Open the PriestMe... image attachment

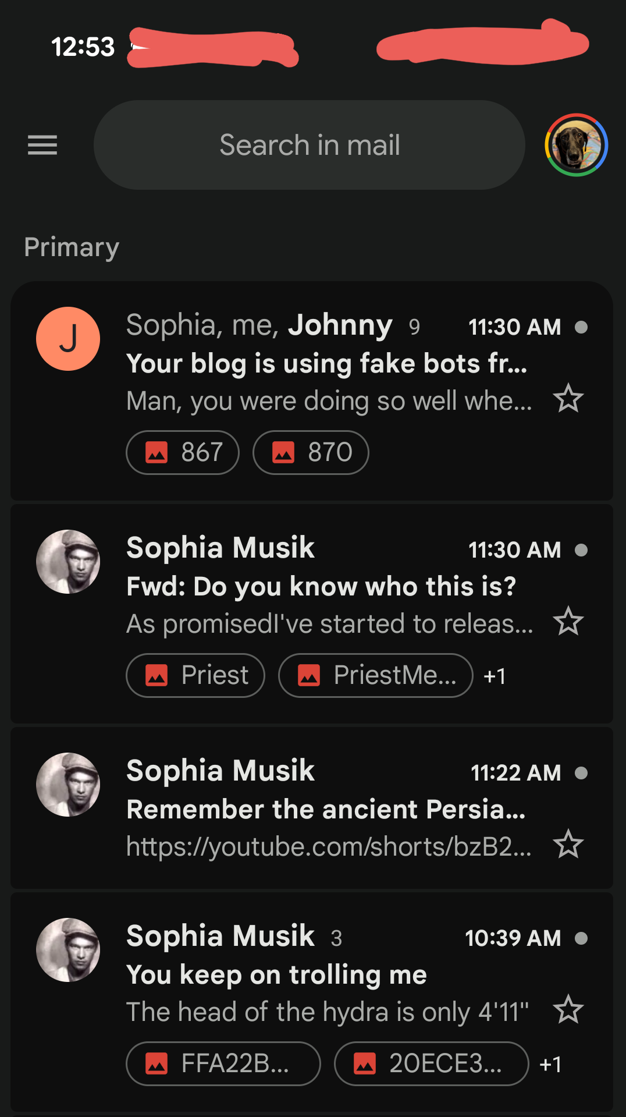click(x=375, y=675)
